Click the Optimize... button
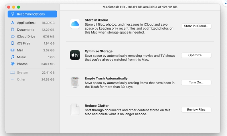The image size is (227, 136). coord(196,55)
